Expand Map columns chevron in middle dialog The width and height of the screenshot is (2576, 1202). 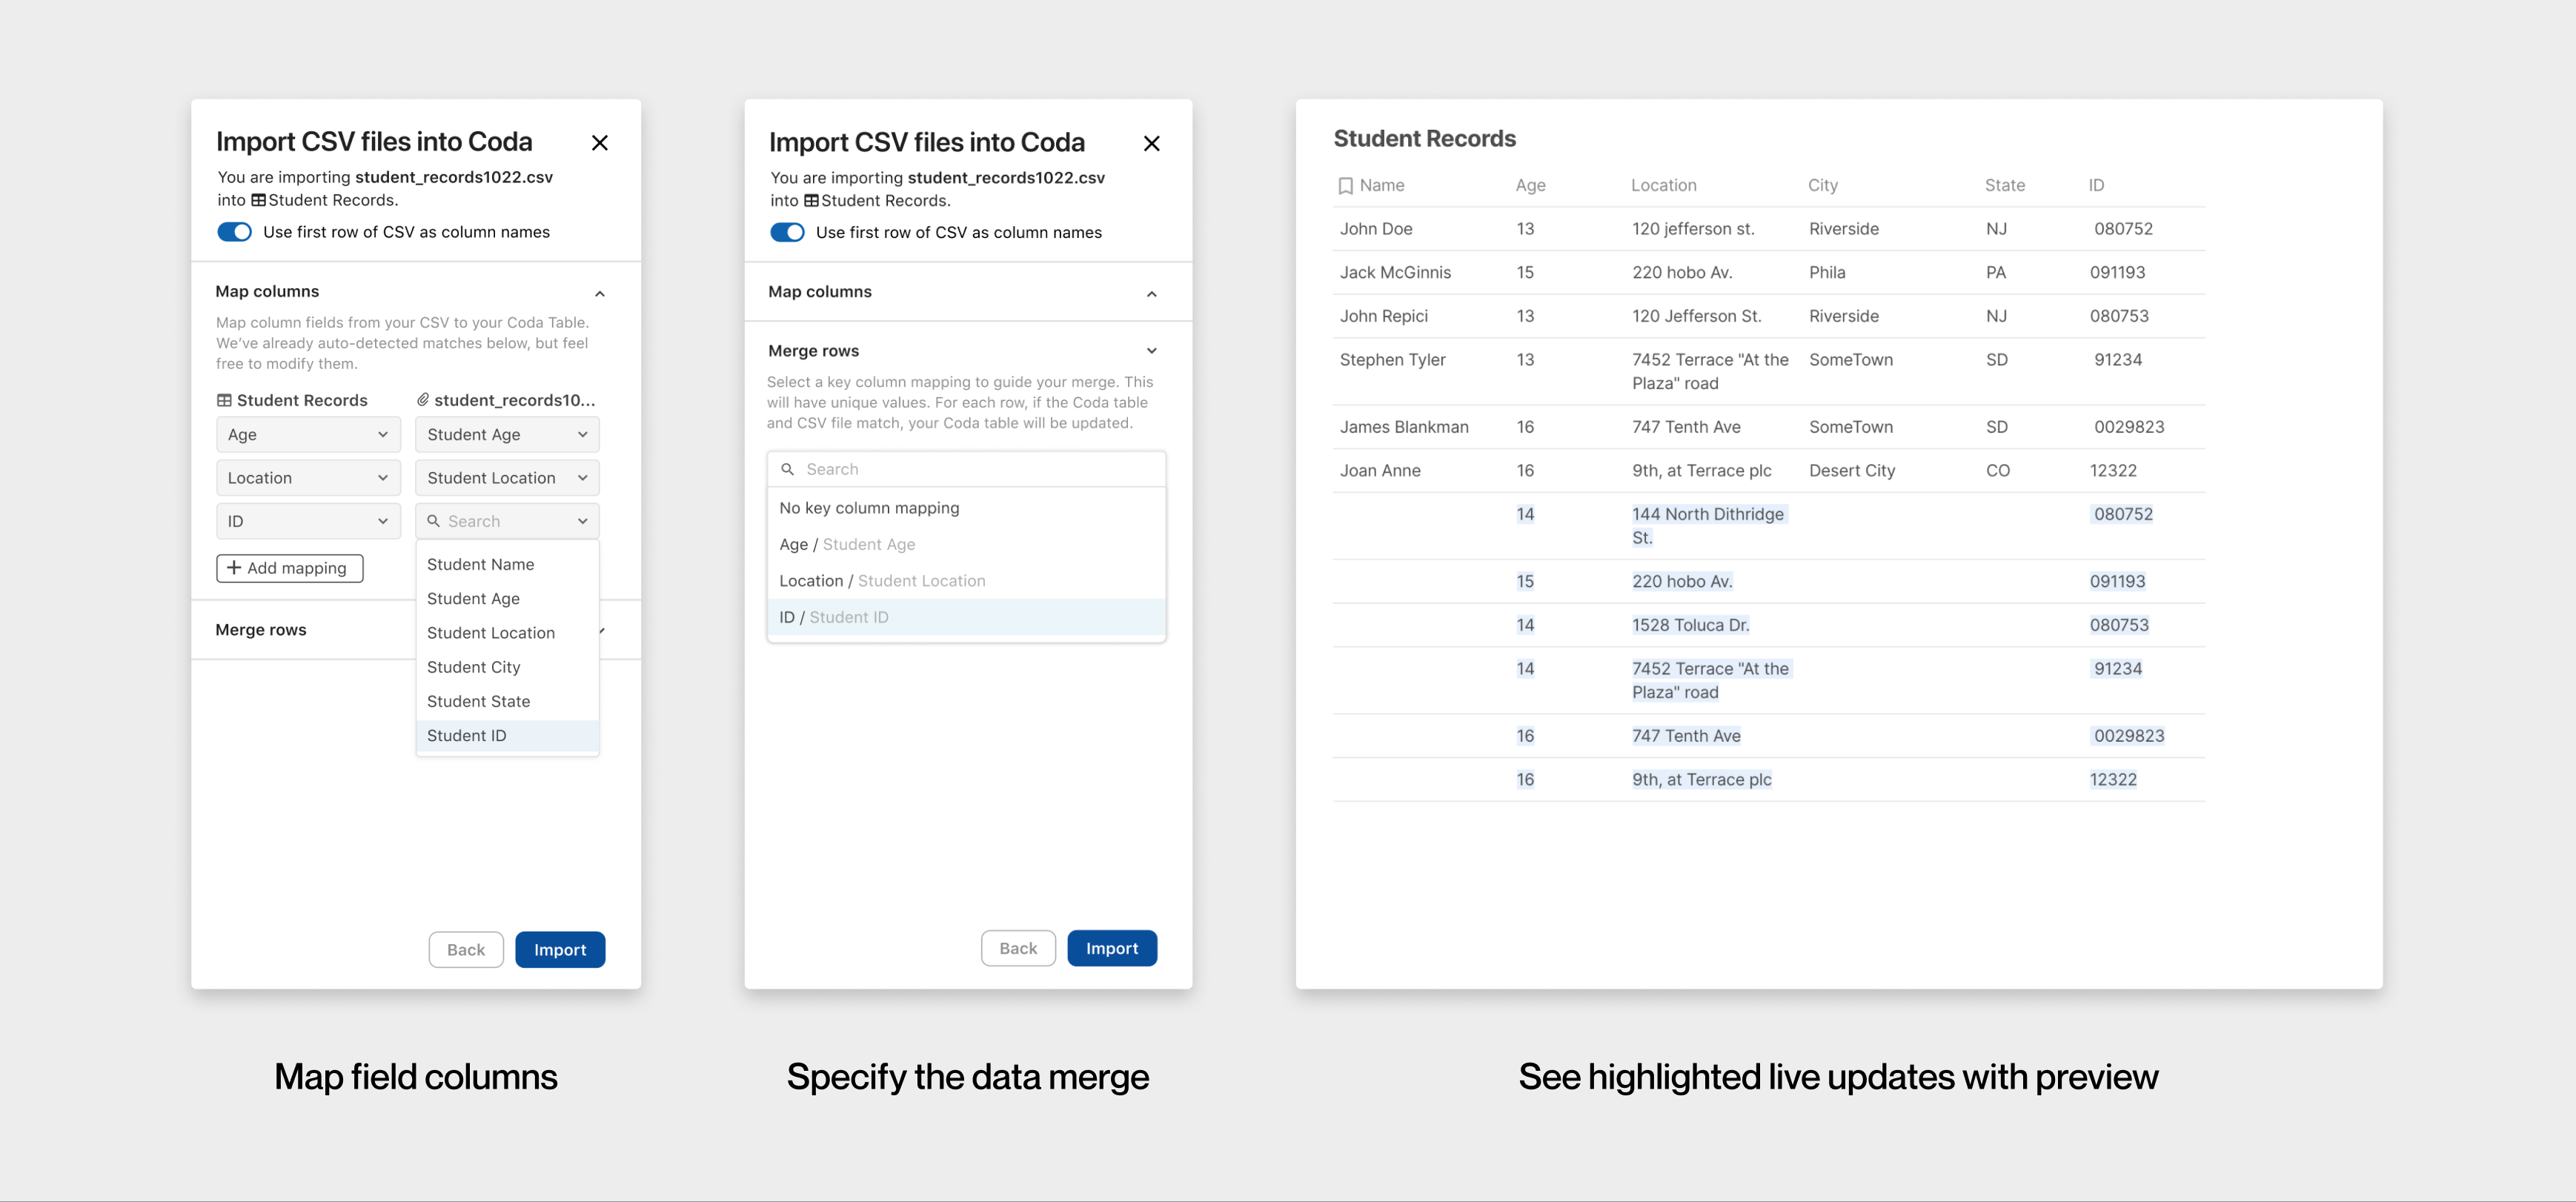[1151, 293]
